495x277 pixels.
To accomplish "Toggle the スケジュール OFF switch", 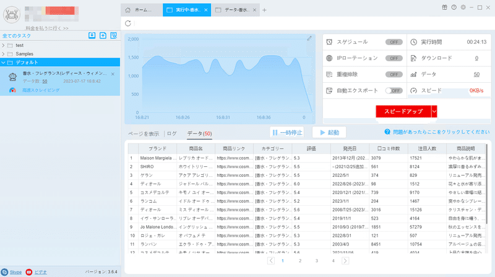I will (394, 42).
